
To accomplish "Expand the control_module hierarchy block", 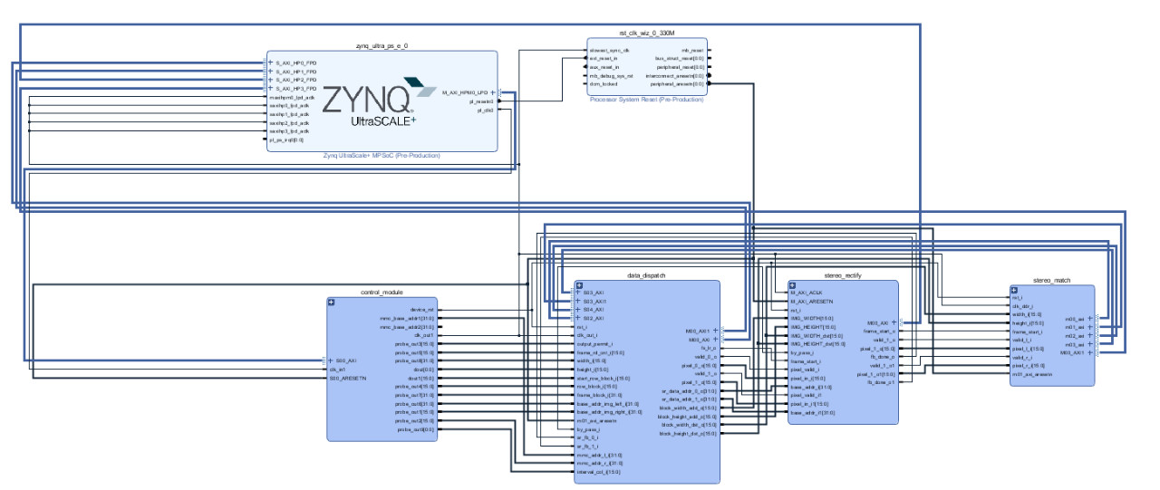I will [x=332, y=303].
